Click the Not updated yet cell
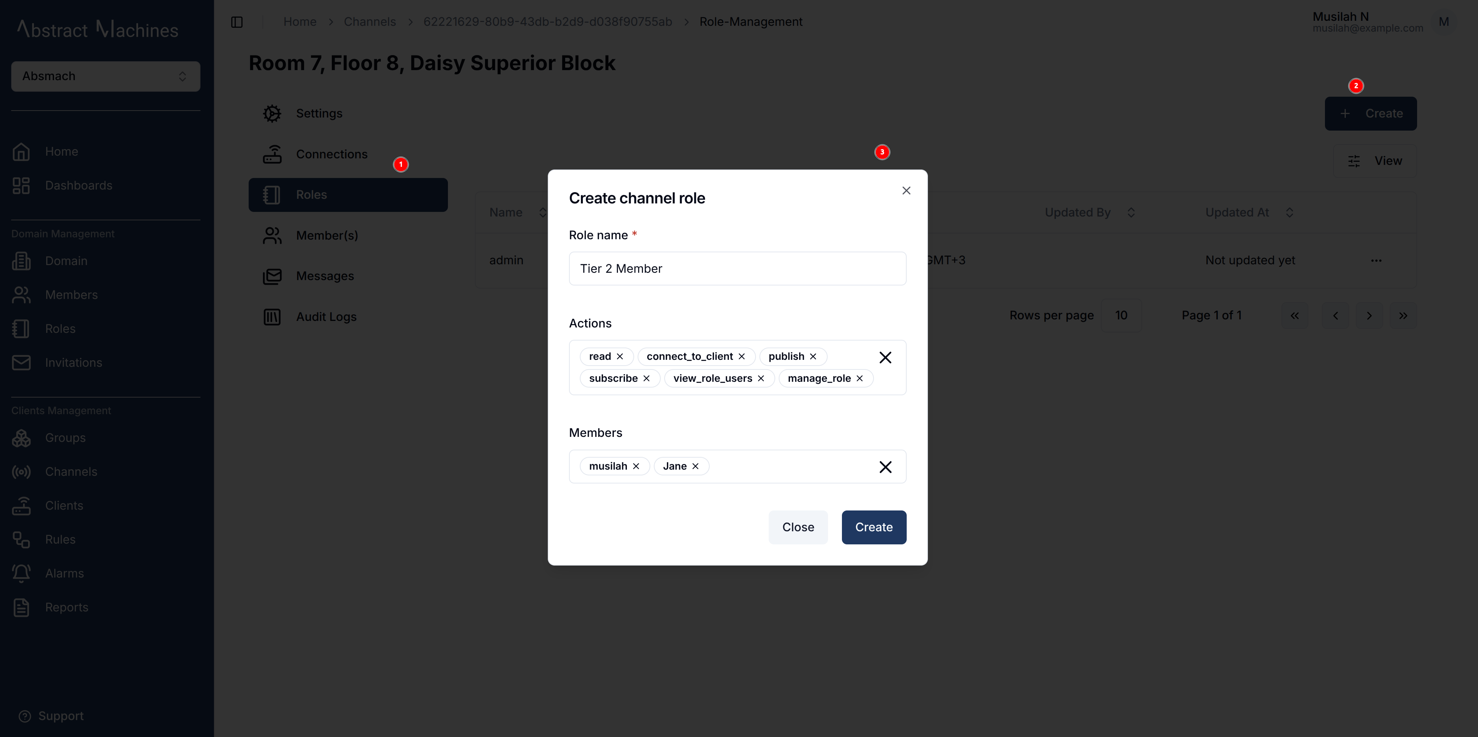 pyautogui.click(x=1250, y=260)
